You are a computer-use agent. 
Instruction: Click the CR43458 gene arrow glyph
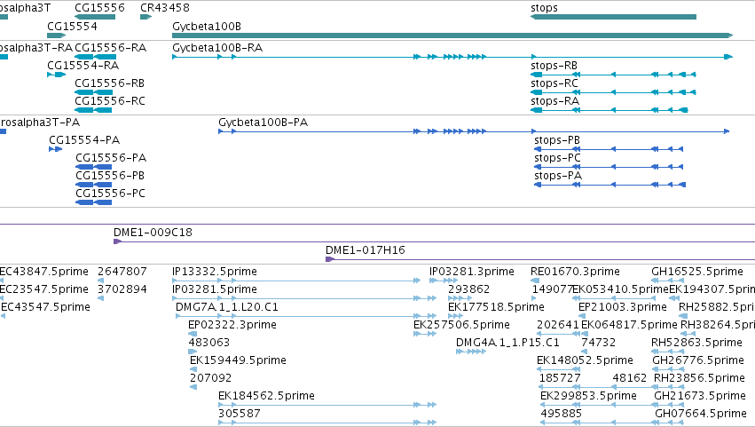point(145,17)
